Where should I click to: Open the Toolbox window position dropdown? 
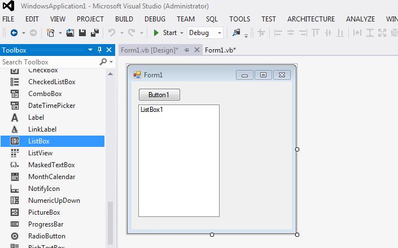tap(90, 50)
